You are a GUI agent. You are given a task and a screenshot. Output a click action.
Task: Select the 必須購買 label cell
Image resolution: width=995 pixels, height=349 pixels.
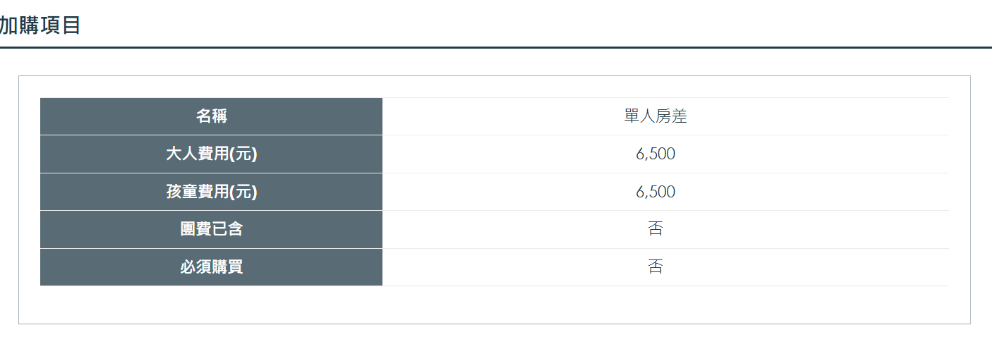(211, 267)
